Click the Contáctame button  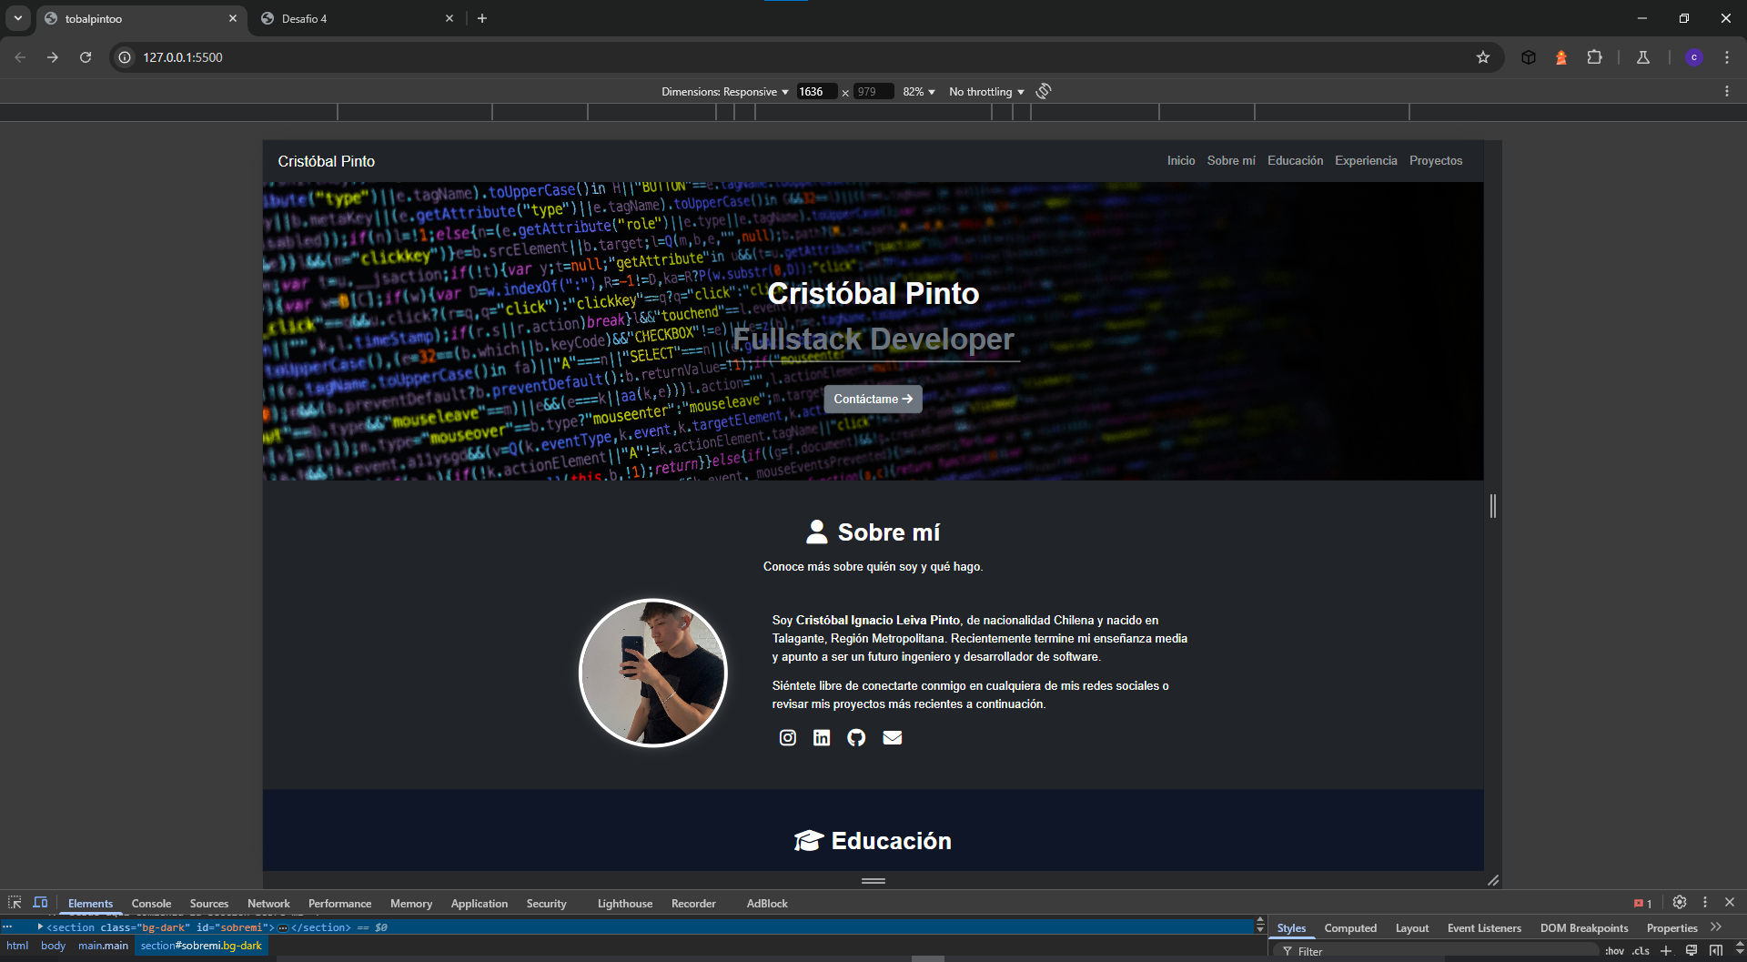pyautogui.click(x=872, y=399)
